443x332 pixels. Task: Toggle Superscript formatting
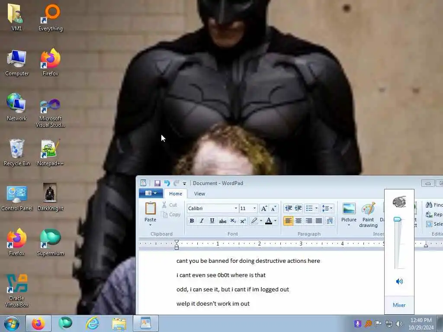coord(243,221)
